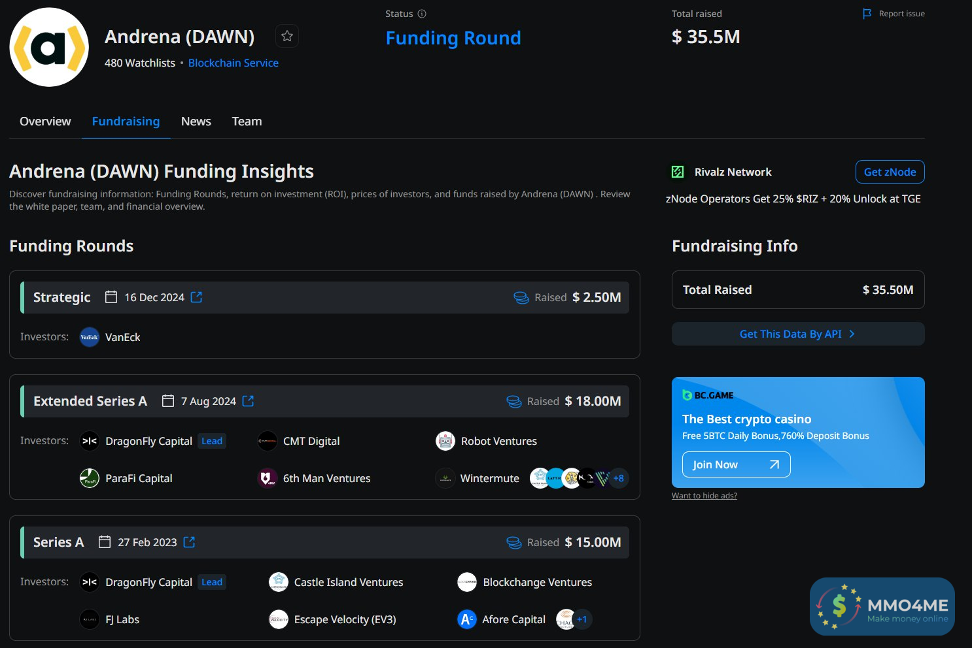Screen dimensions: 972x648
Task: Expand Get This Data By API chevron
Action: [852, 334]
